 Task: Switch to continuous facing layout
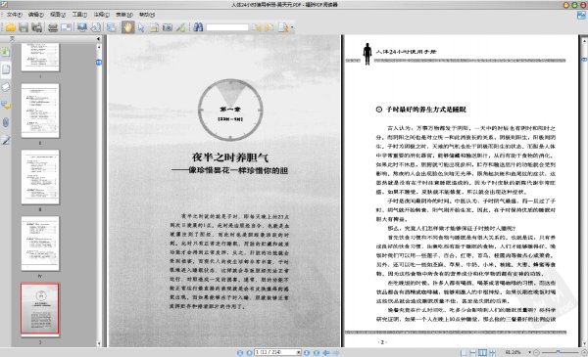point(492,352)
